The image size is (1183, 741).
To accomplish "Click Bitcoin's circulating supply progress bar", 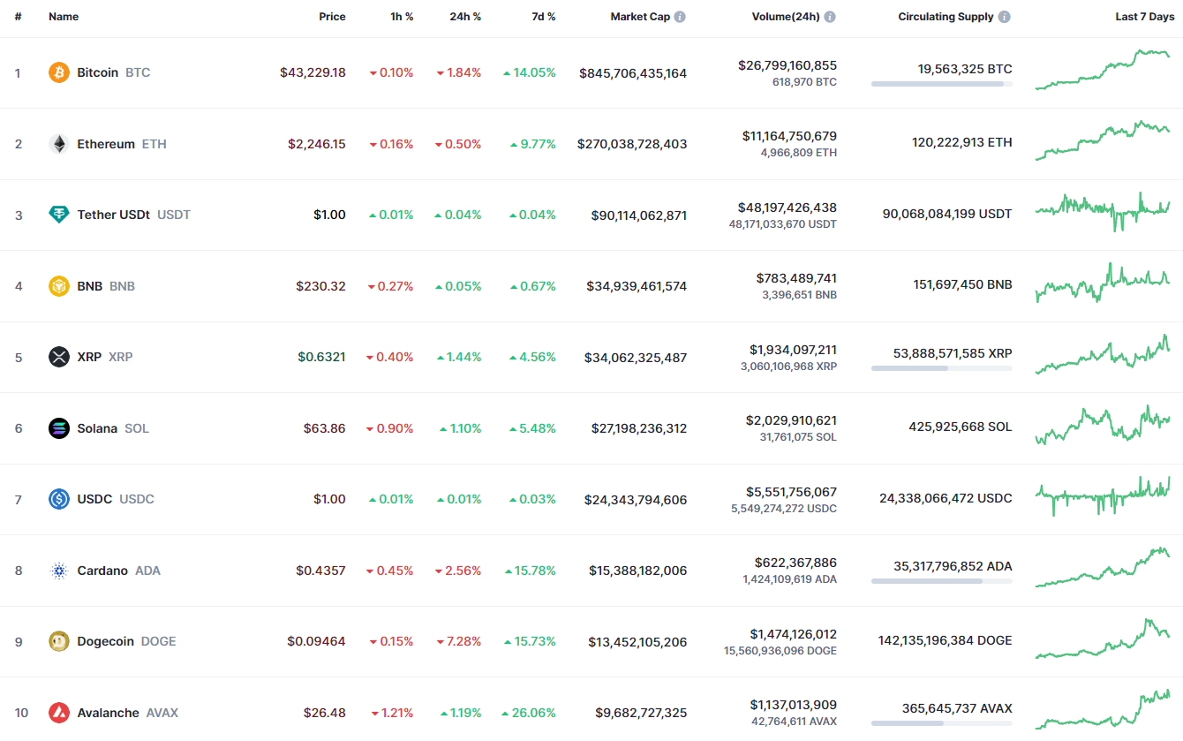I will (941, 84).
